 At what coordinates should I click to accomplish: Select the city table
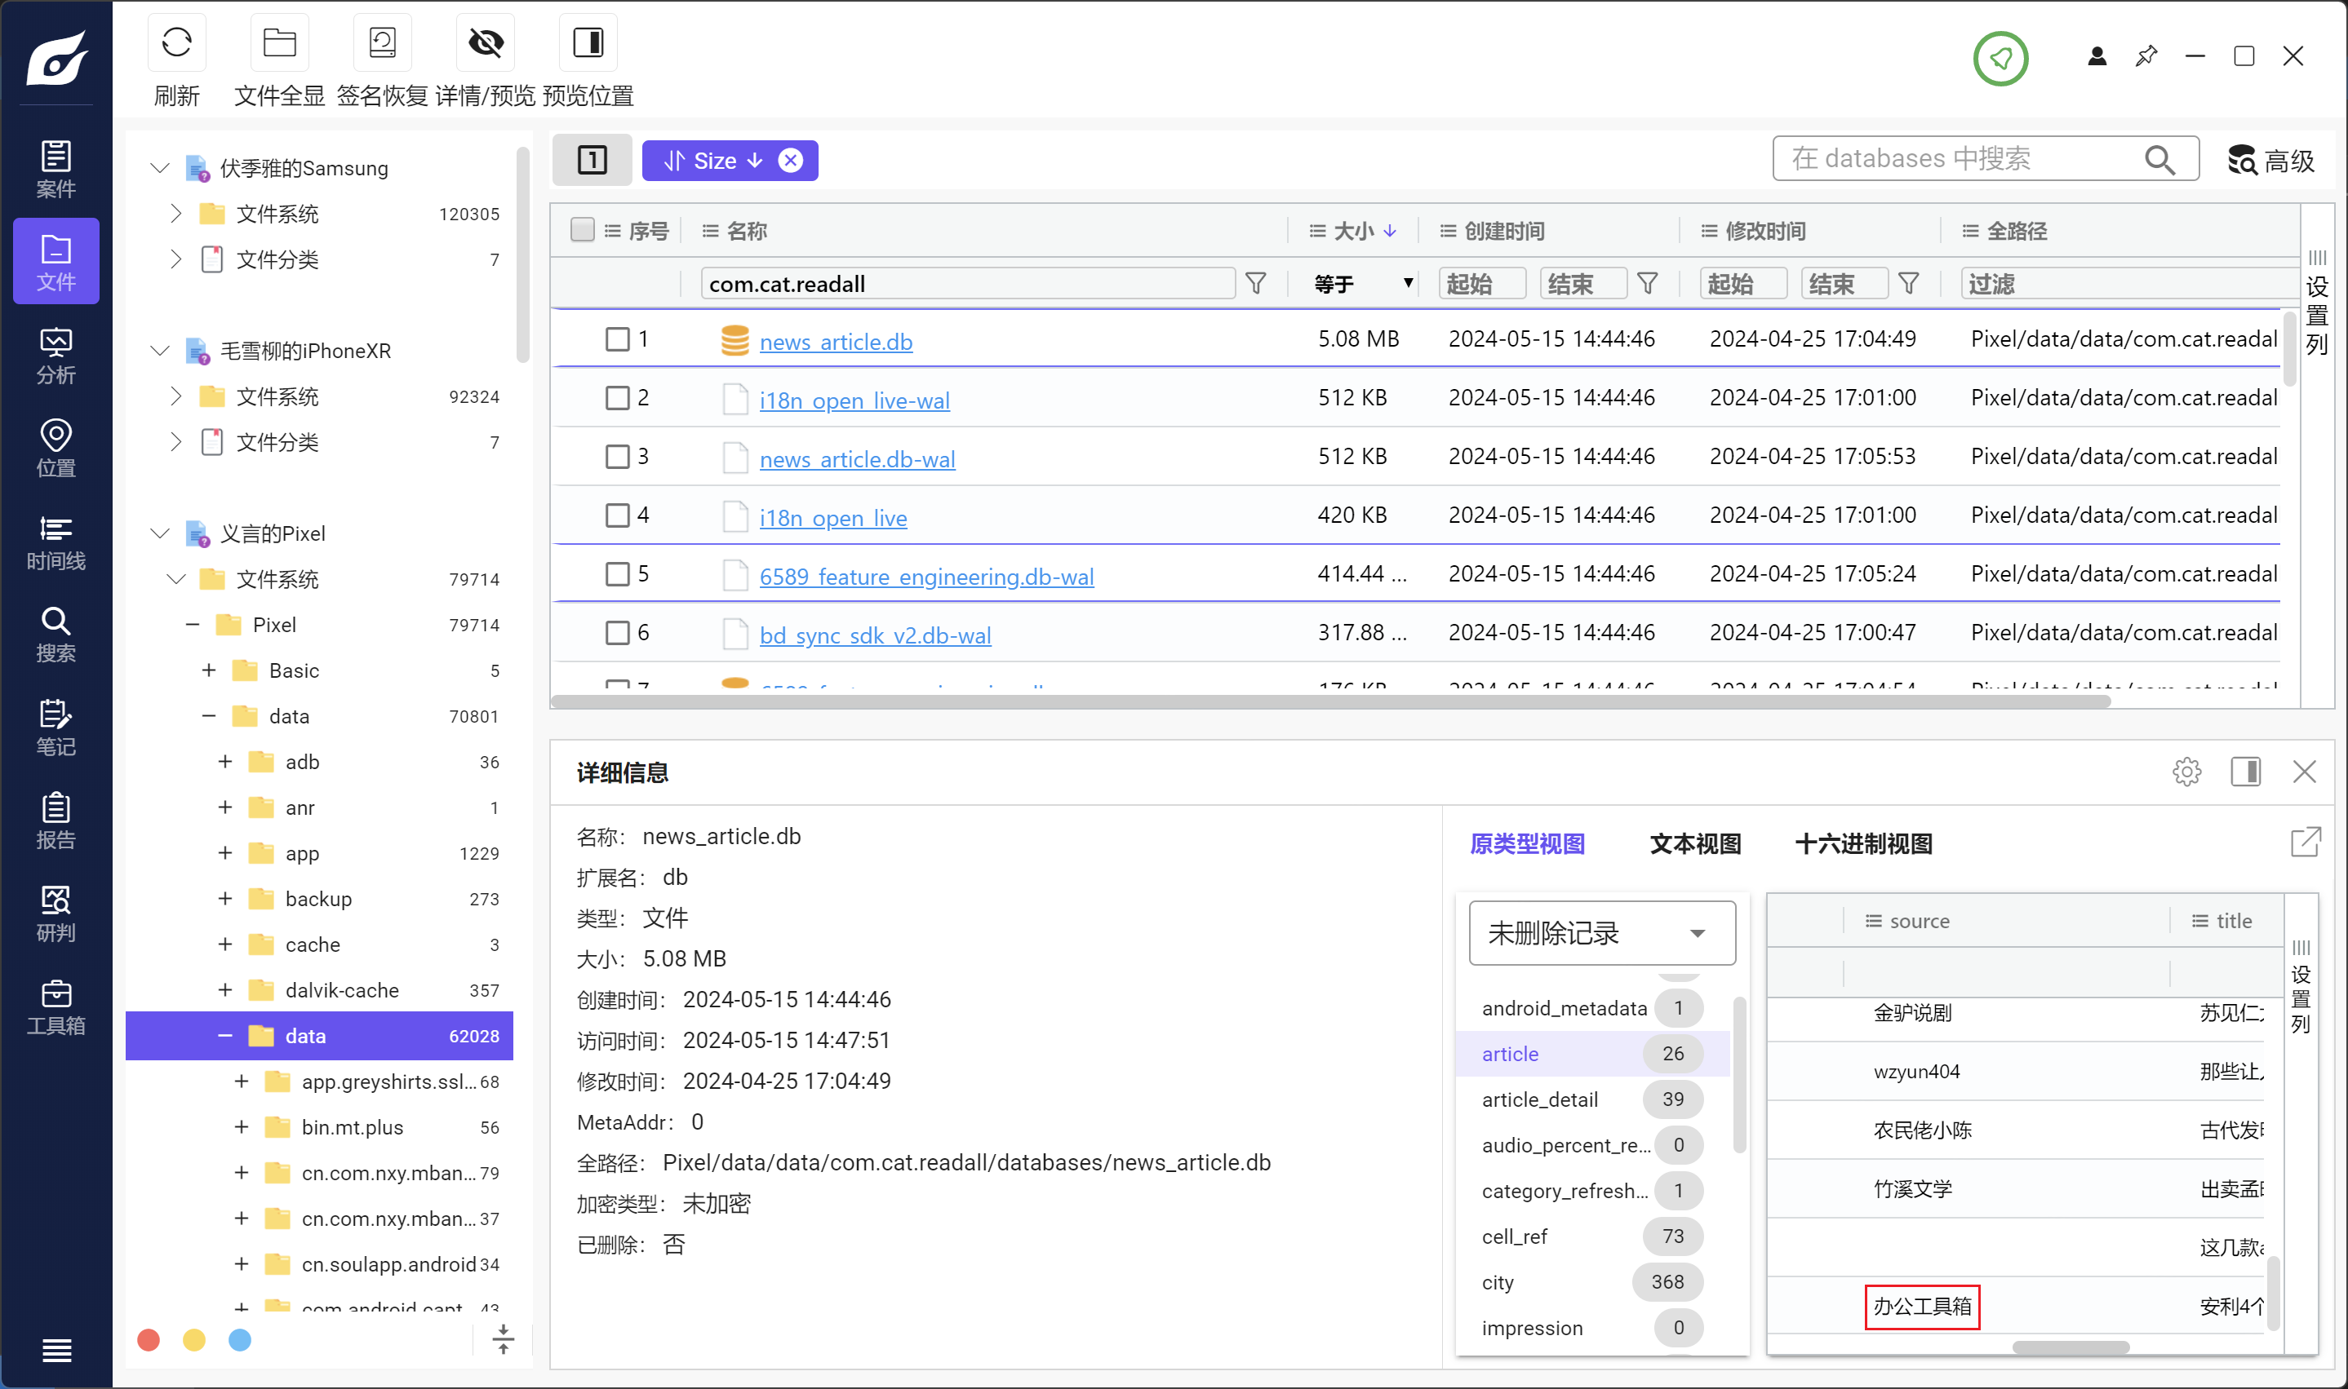pyautogui.click(x=1591, y=1282)
